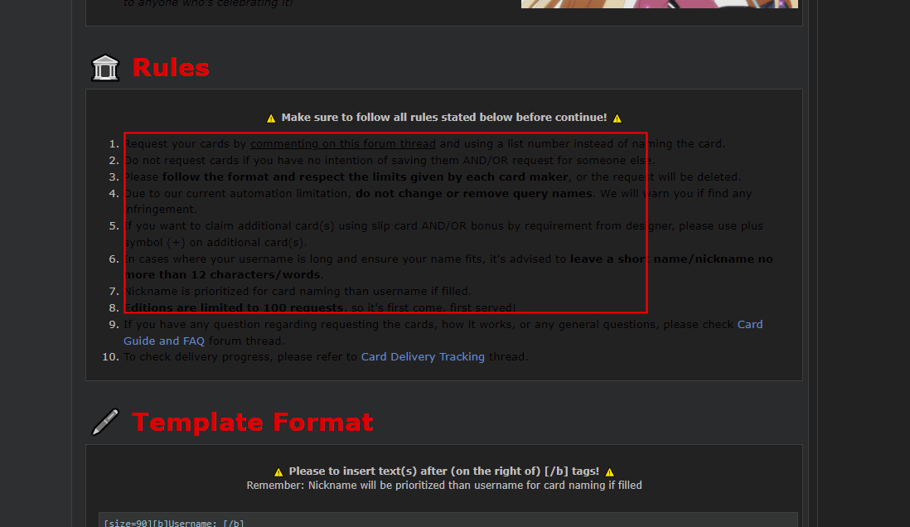The image size is (910, 527).
Task: Click warning icon left of 'Make sure to follow'
Action: point(271,118)
